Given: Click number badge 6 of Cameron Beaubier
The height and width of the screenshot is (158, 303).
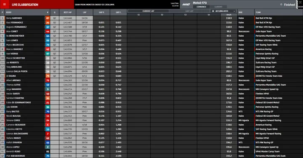Looking at the screenshot, I should coord(48,125).
